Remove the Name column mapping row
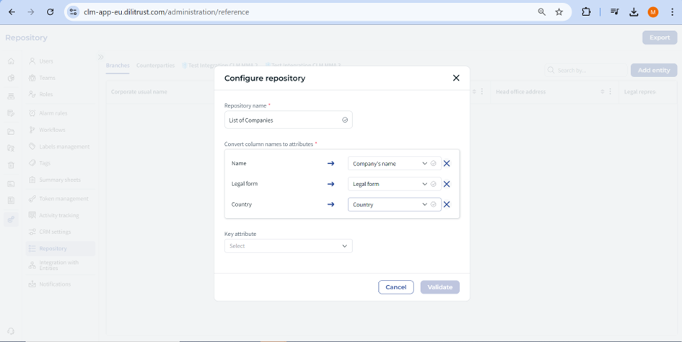Screen dimensions: 682x342 point(447,164)
